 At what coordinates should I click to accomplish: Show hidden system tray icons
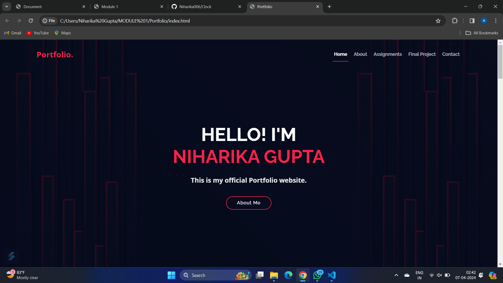pos(396,275)
